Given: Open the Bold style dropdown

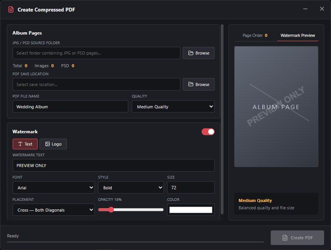Looking at the screenshot, I should tap(131, 187).
